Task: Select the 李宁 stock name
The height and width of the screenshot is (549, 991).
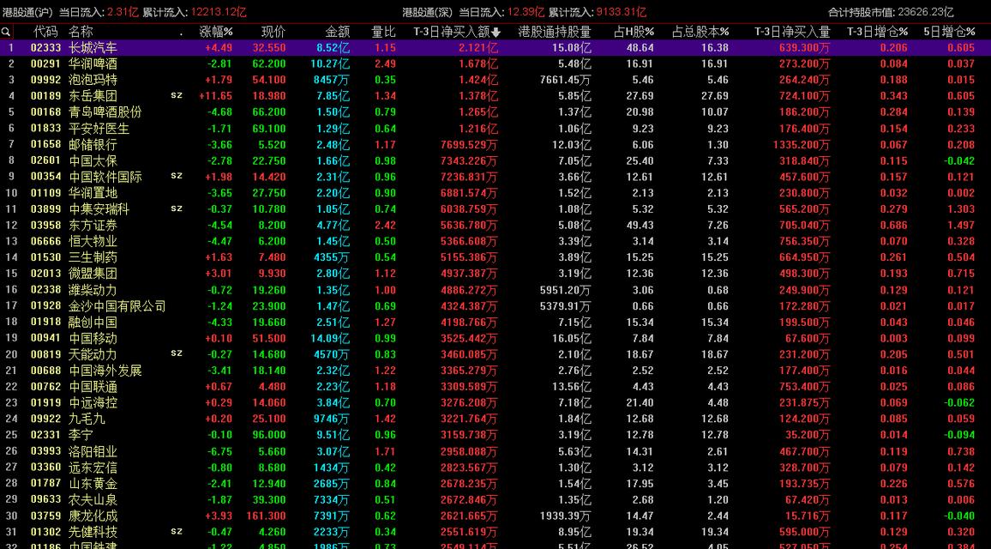Action: pyautogui.click(x=81, y=435)
